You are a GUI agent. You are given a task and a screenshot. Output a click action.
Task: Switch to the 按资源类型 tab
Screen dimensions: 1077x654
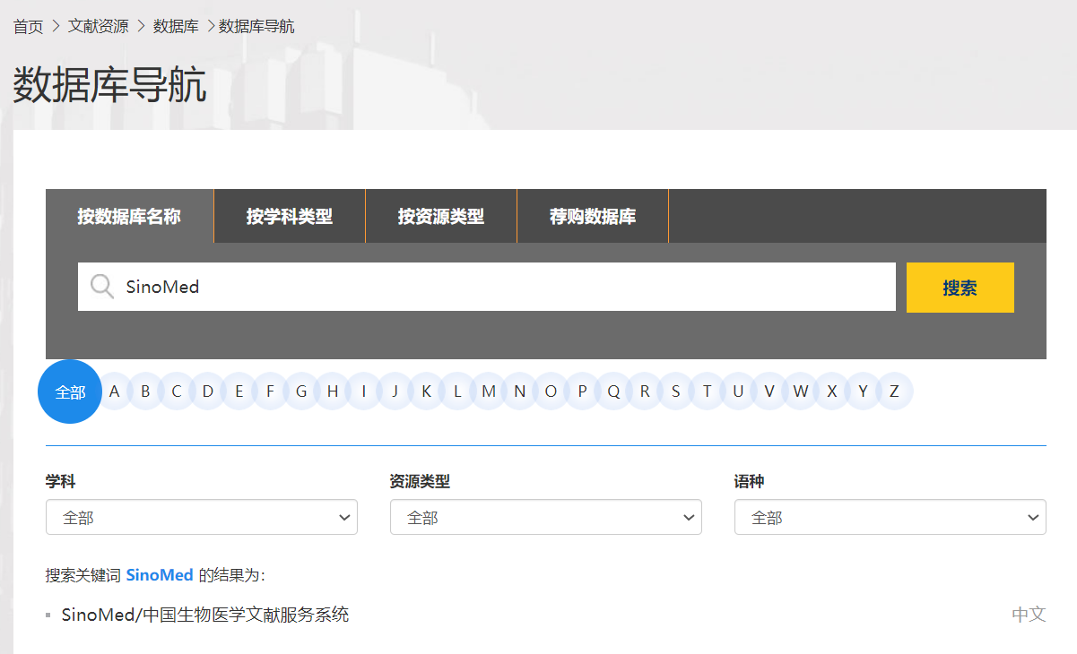click(x=441, y=217)
